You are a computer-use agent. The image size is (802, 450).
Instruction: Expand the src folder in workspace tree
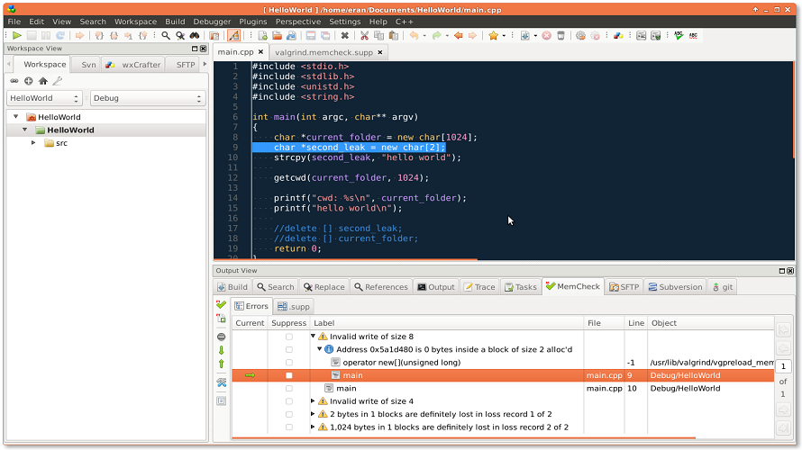click(x=33, y=143)
